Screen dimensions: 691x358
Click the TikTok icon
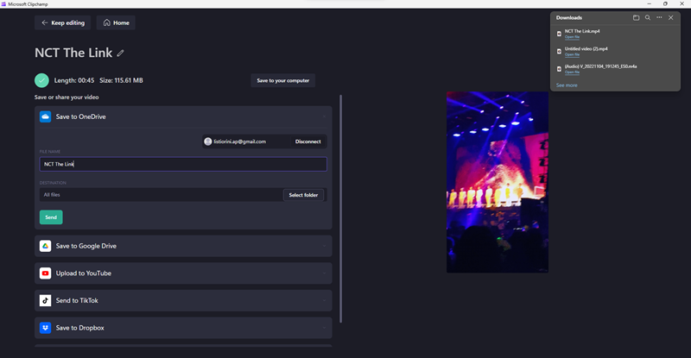(46, 301)
